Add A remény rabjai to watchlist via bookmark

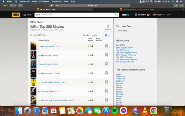coord(106,46)
